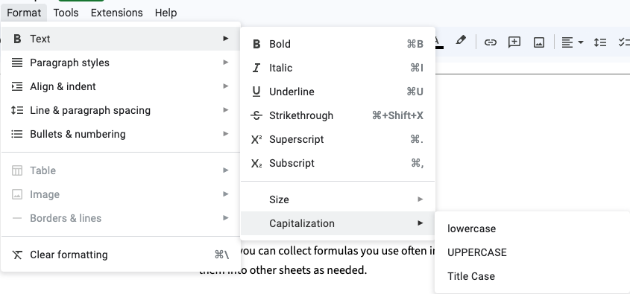Screen dimensions: 630x294
Task: Open the Tools menu
Action: [66, 13]
